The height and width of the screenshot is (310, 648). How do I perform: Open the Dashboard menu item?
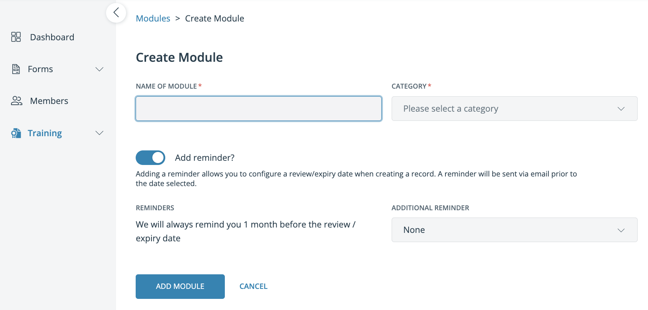click(52, 37)
